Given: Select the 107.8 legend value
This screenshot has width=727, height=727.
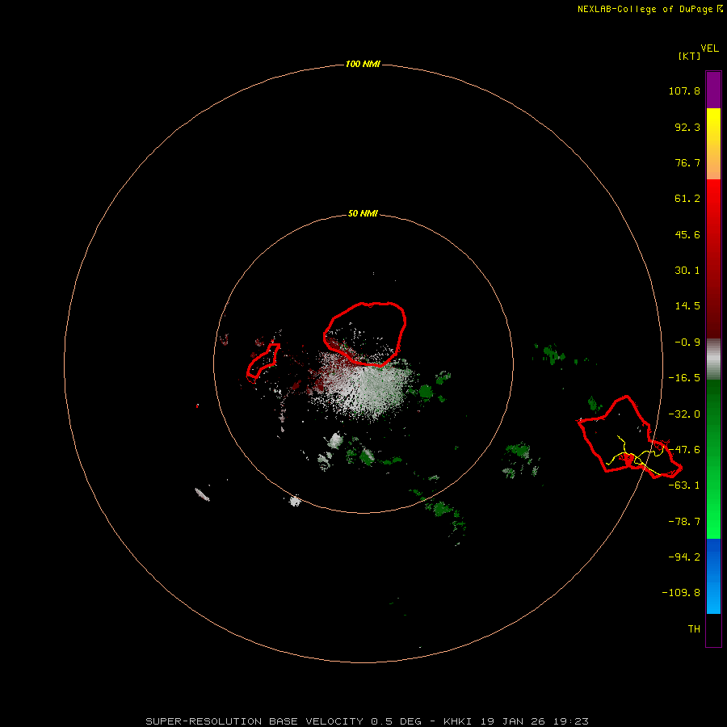Looking at the screenshot, I should 684,90.
